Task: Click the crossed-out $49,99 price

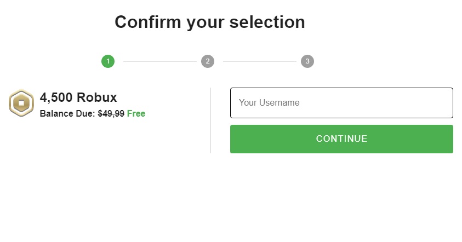Action: click(x=111, y=114)
